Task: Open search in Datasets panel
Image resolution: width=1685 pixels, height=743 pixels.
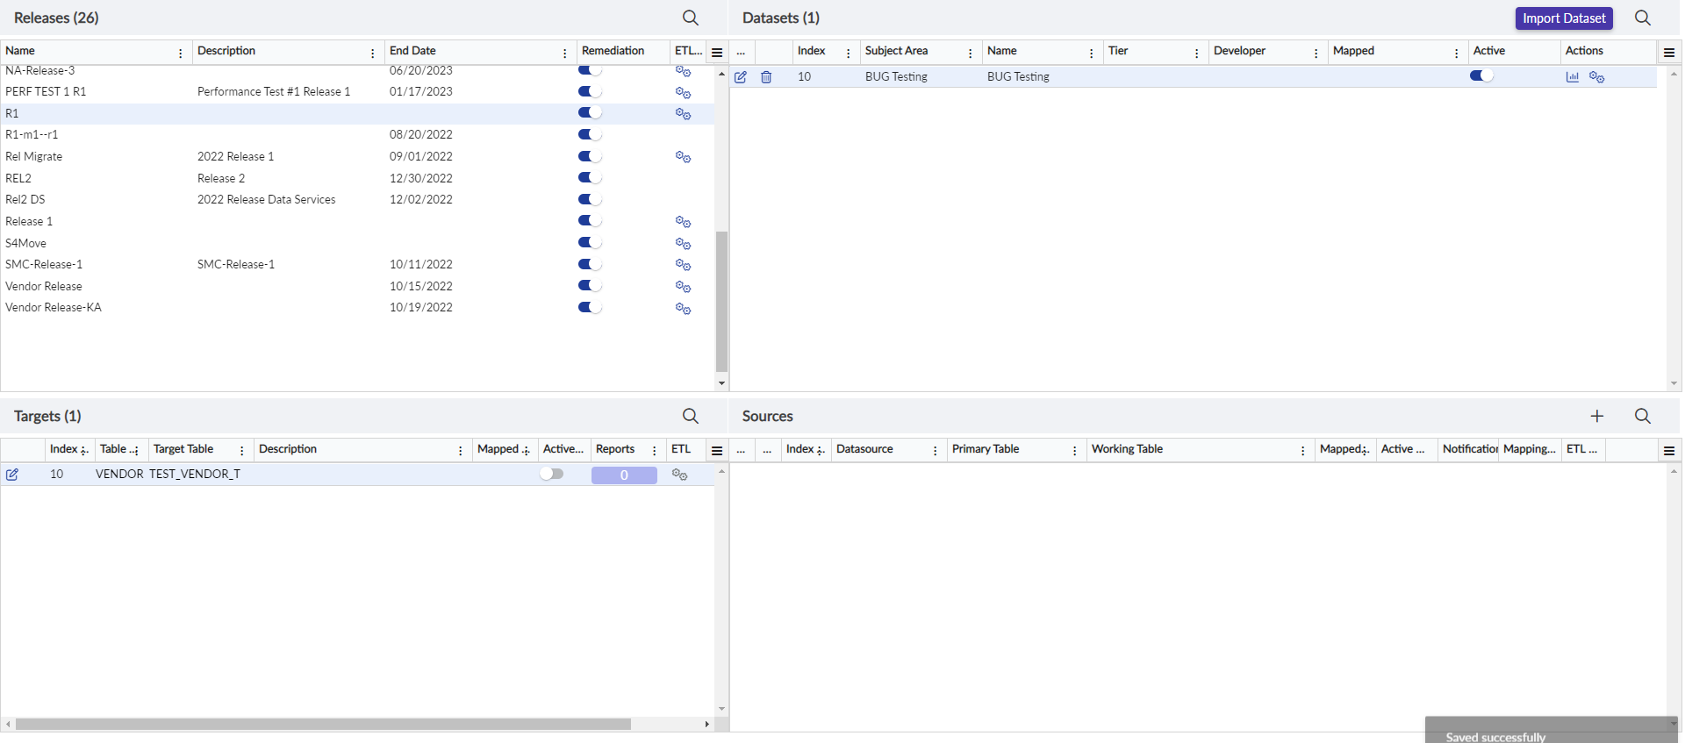Action: click(1643, 18)
